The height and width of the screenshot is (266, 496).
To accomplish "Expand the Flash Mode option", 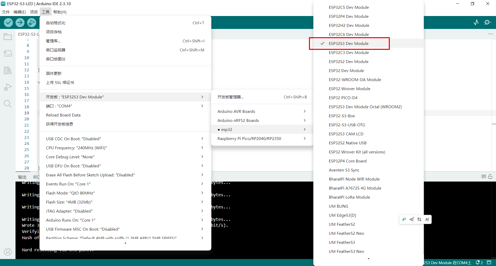I will point(125,193).
